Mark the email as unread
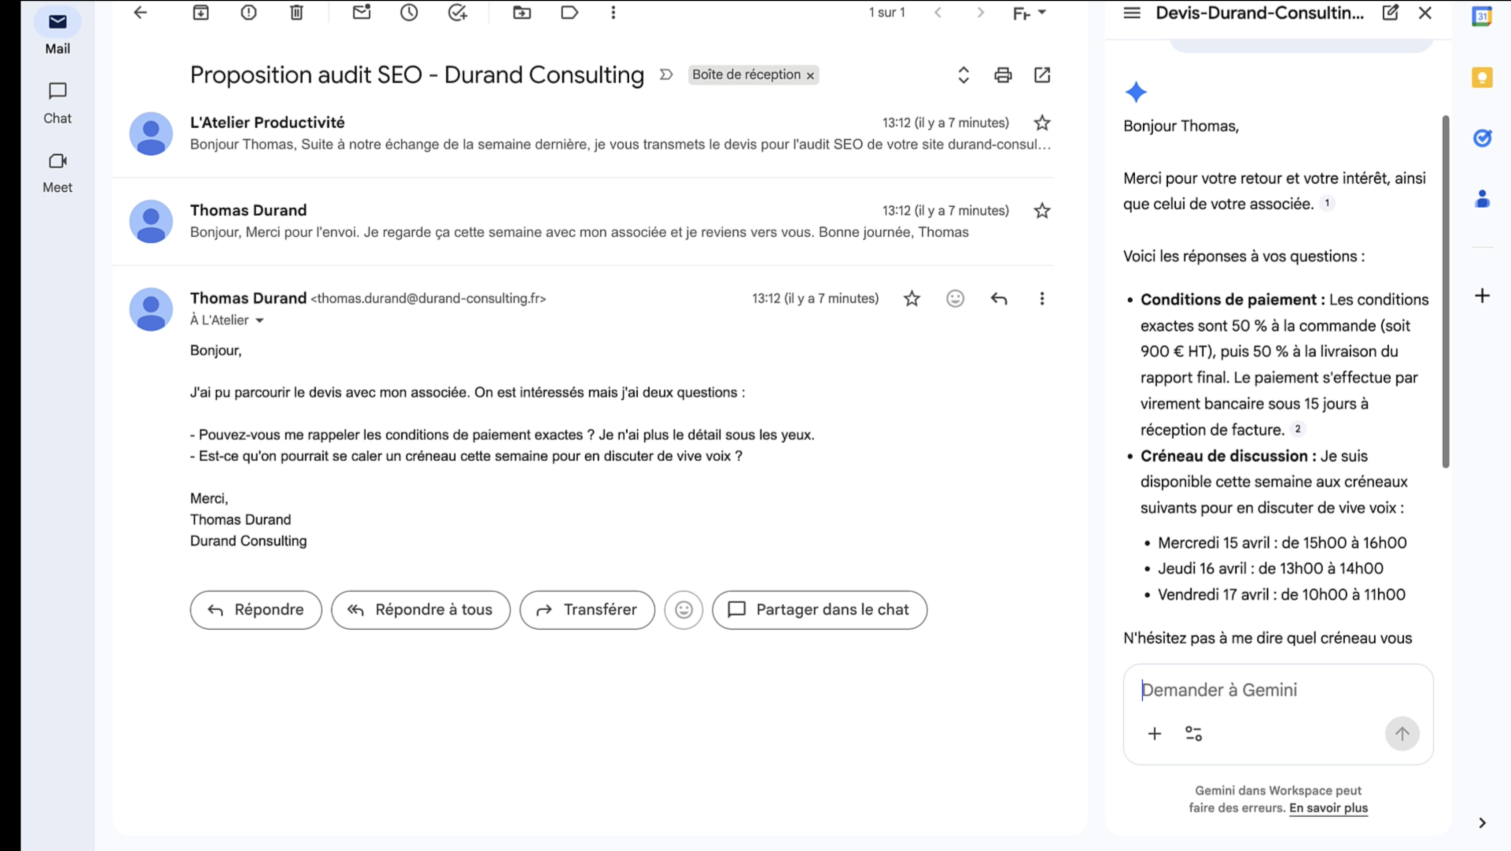 (x=361, y=13)
